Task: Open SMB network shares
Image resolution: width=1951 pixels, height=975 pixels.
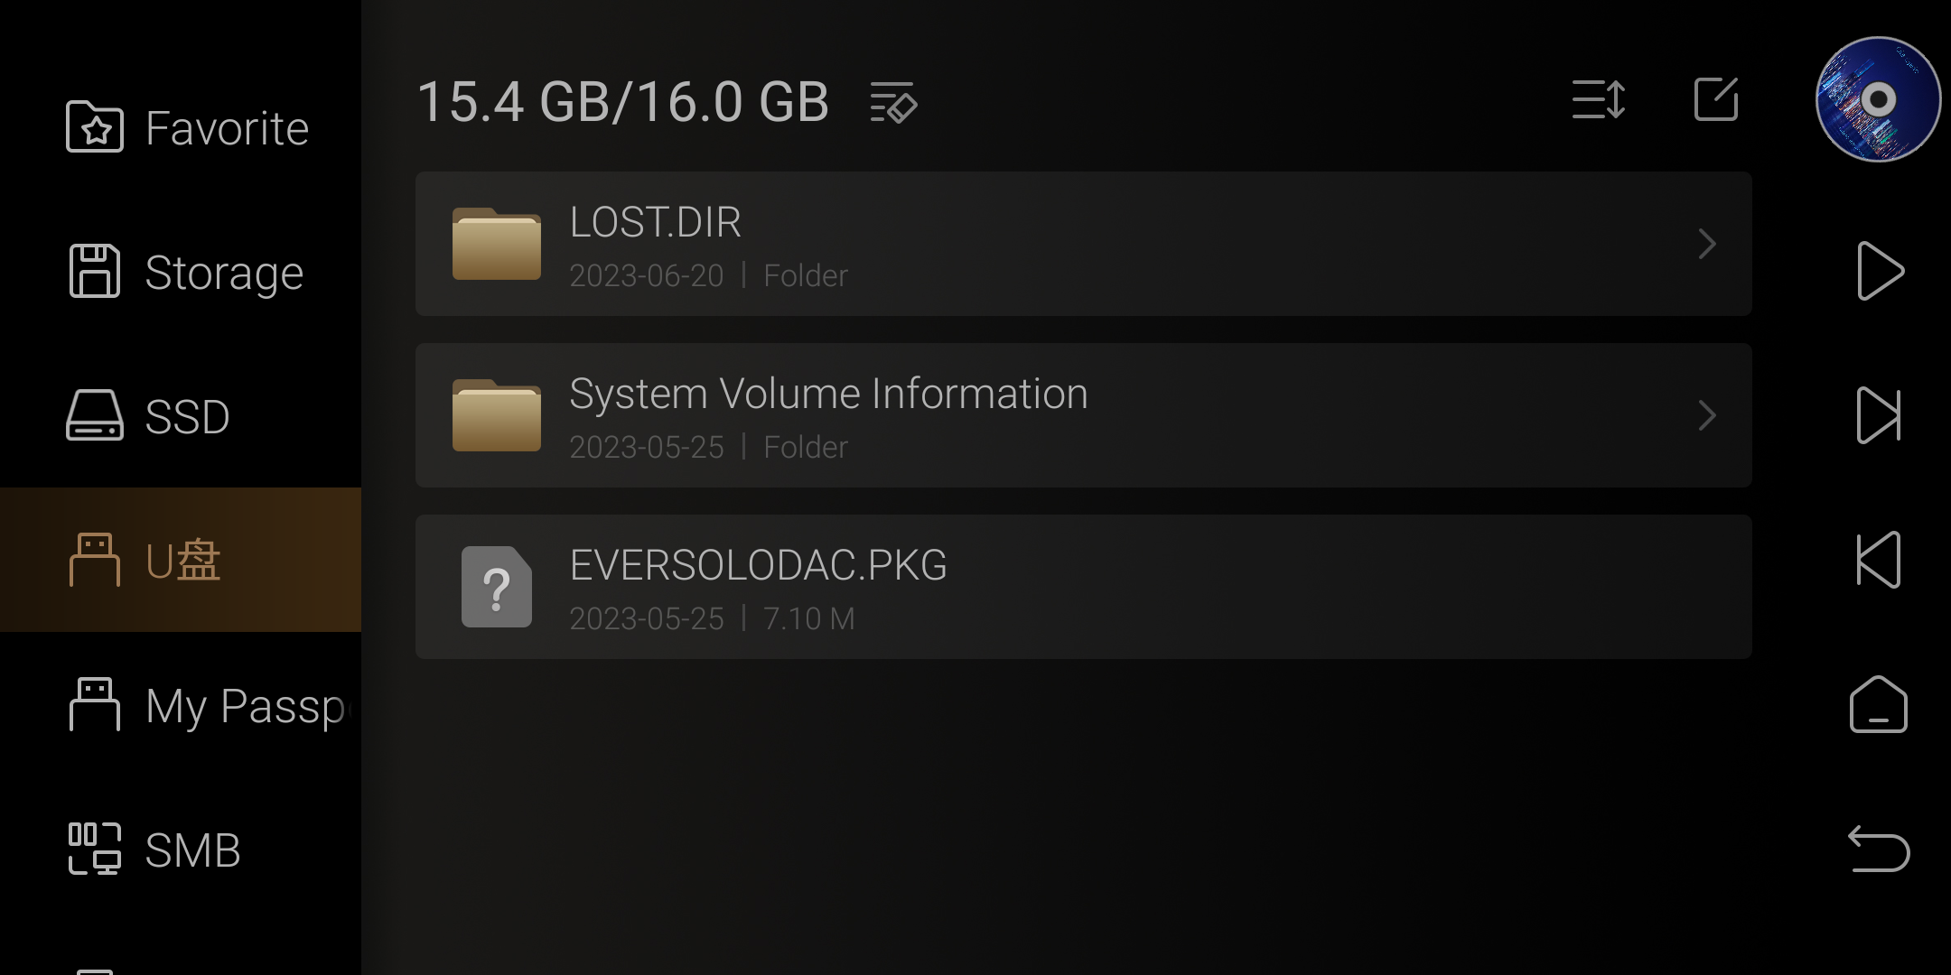Action: click(x=181, y=850)
